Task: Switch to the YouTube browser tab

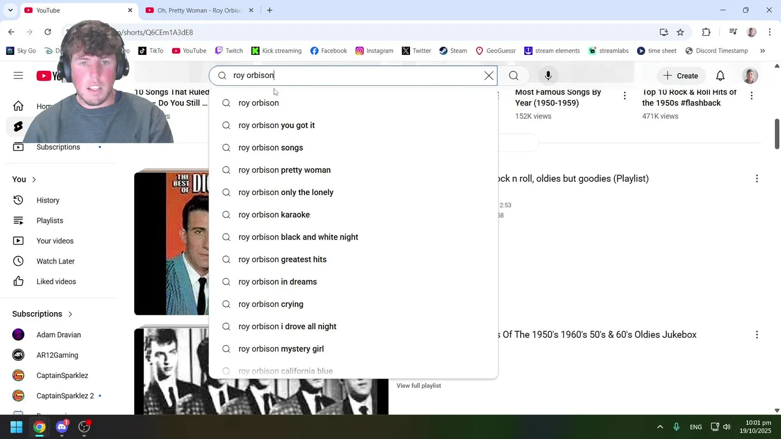Action: point(78,10)
